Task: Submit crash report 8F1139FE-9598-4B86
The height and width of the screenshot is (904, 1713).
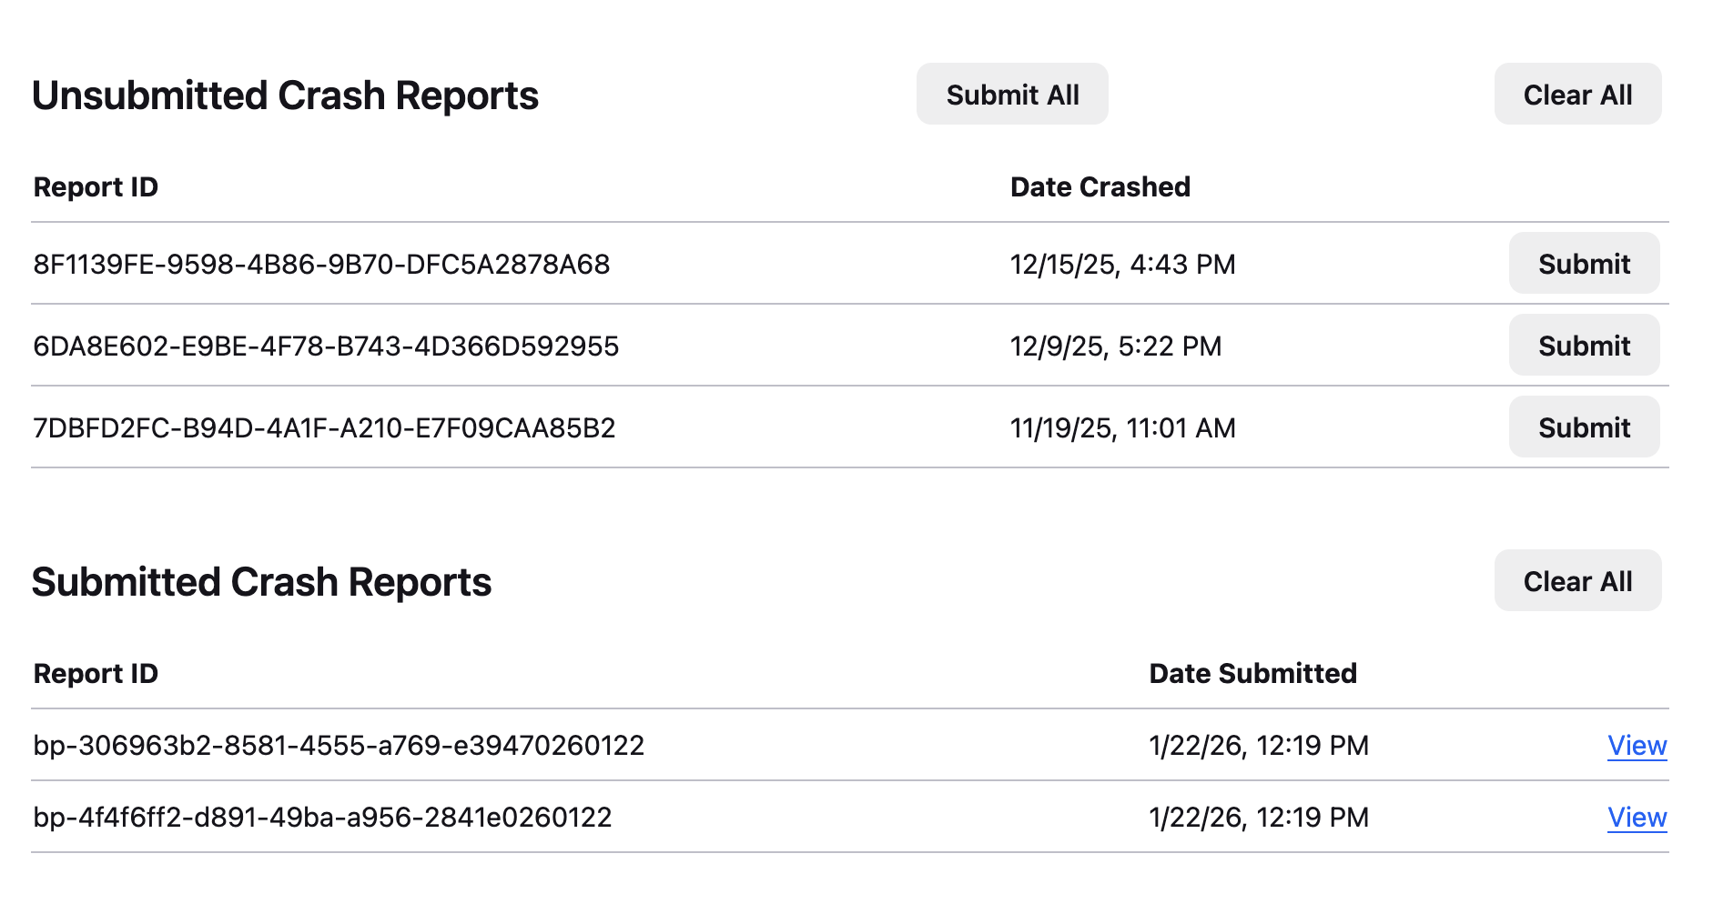Action: click(x=1584, y=264)
